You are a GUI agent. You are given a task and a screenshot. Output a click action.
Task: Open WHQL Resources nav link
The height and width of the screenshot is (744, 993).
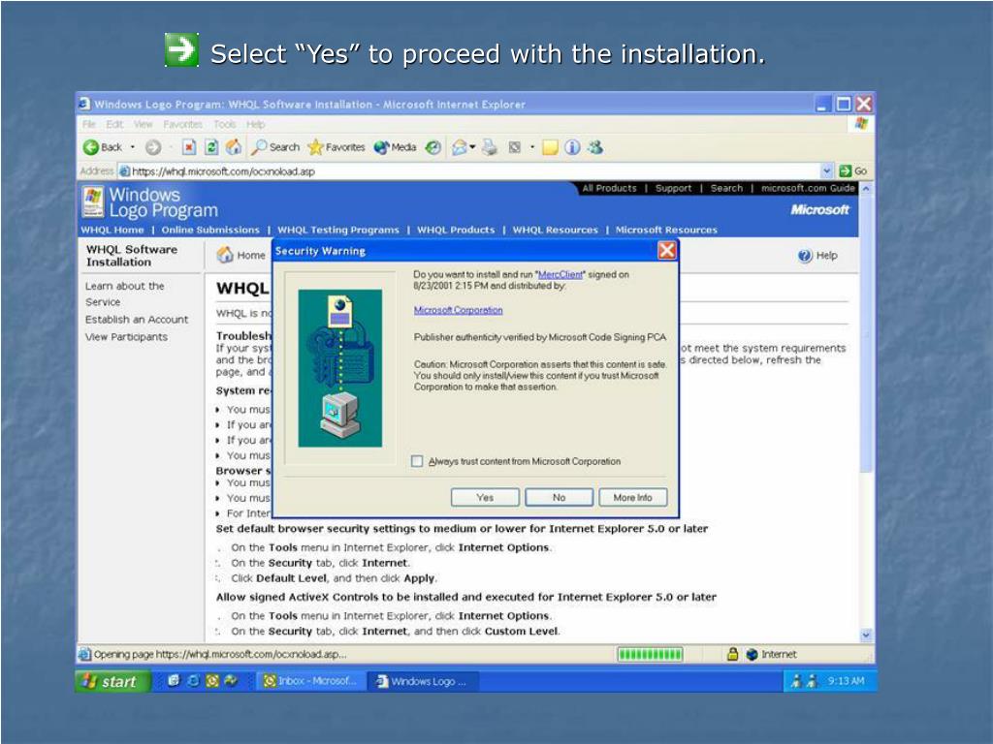pos(556,230)
